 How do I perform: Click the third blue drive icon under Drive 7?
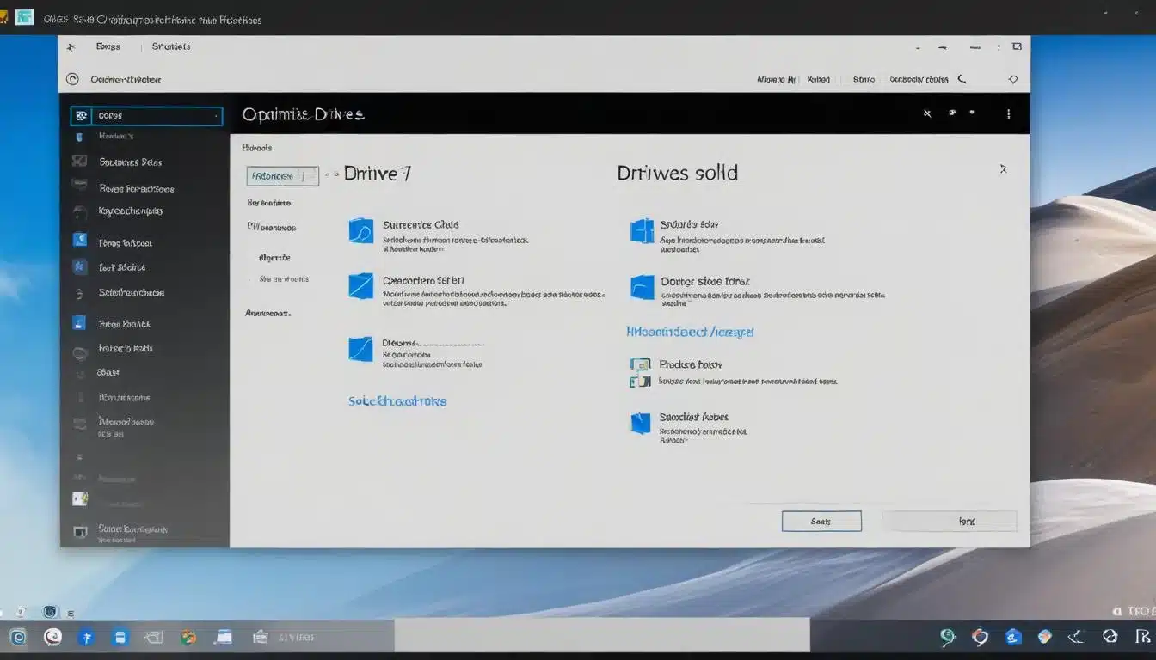point(360,349)
